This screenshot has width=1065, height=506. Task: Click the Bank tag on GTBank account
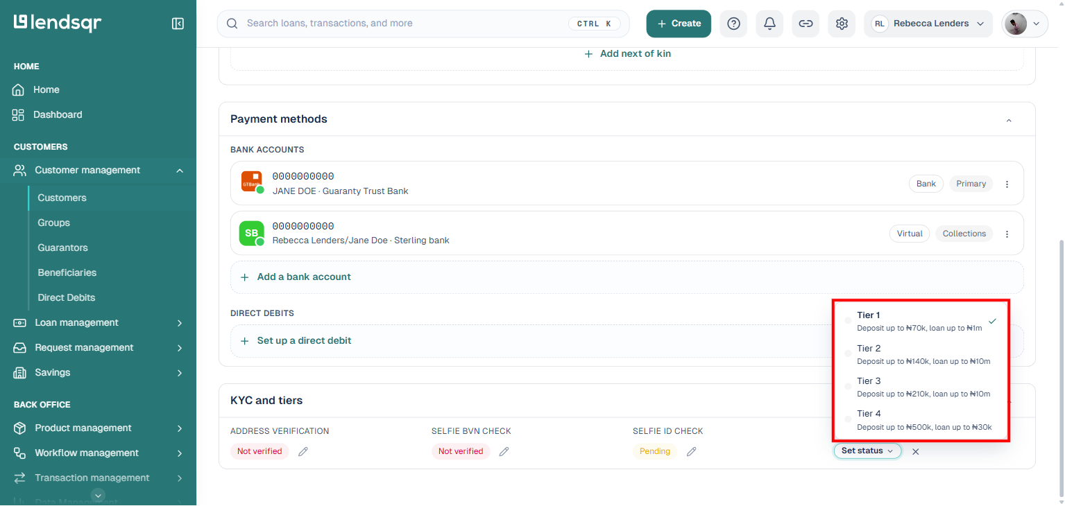(926, 184)
